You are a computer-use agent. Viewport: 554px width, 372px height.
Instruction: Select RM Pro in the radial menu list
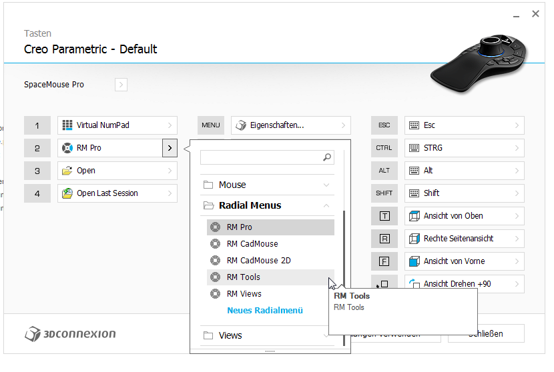pyautogui.click(x=270, y=227)
